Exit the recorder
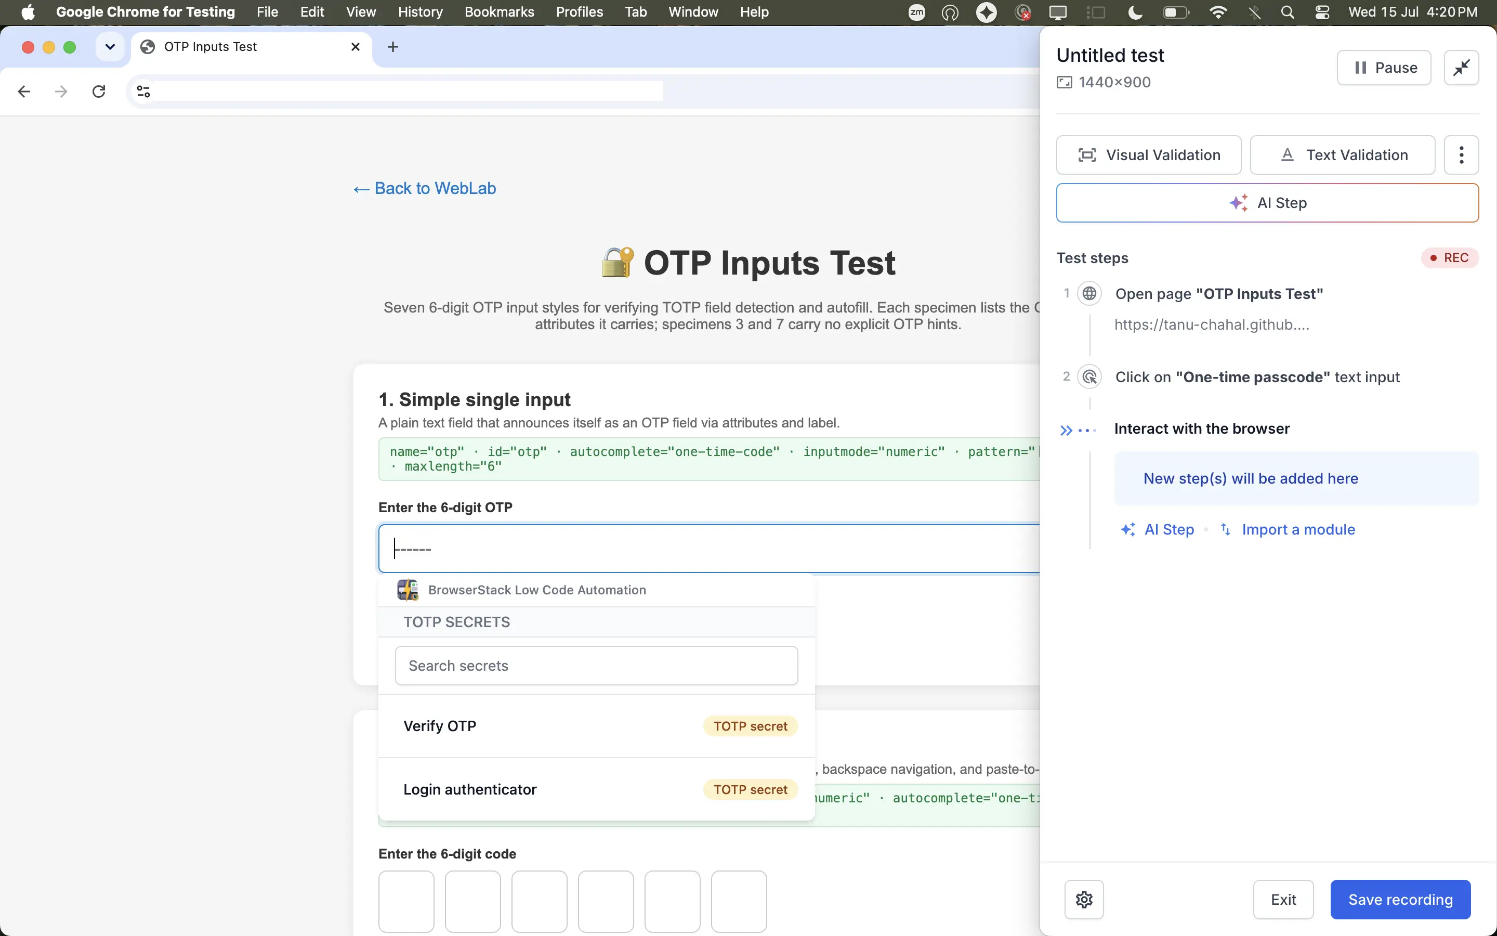The height and width of the screenshot is (936, 1497). (1283, 899)
